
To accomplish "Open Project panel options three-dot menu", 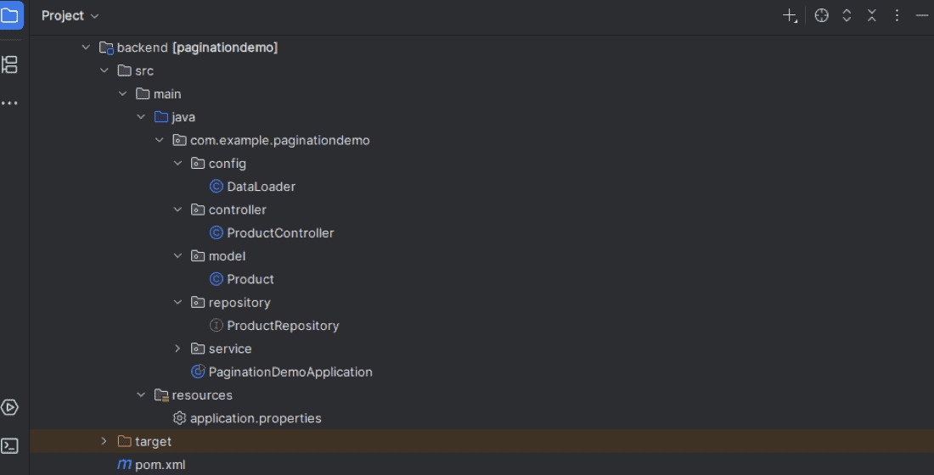I will click(897, 16).
